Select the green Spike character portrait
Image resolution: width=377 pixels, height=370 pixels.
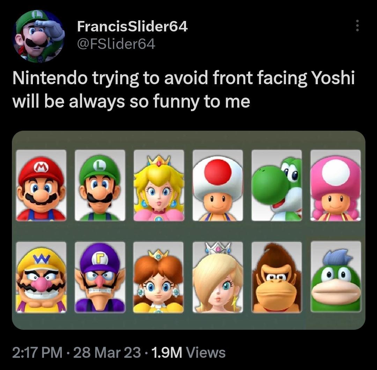pos(335,277)
